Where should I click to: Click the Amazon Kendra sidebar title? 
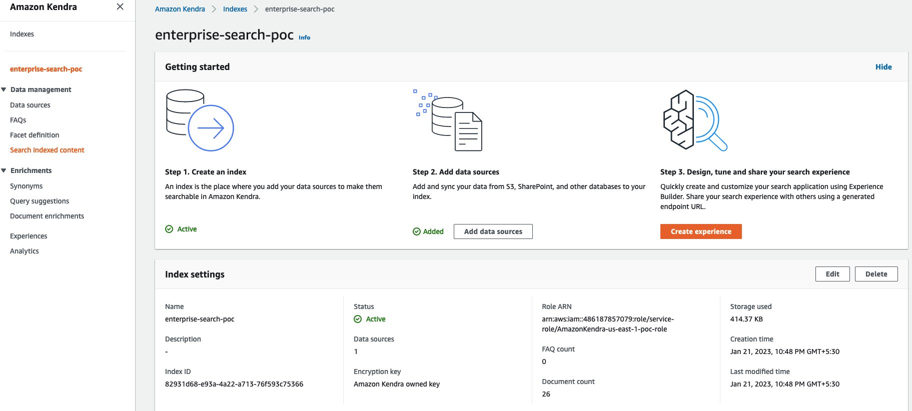coord(44,7)
